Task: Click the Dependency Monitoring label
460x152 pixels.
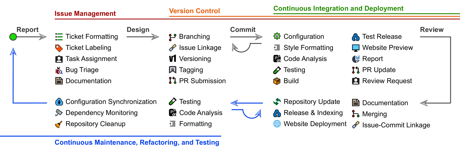Action: point(101,113)
